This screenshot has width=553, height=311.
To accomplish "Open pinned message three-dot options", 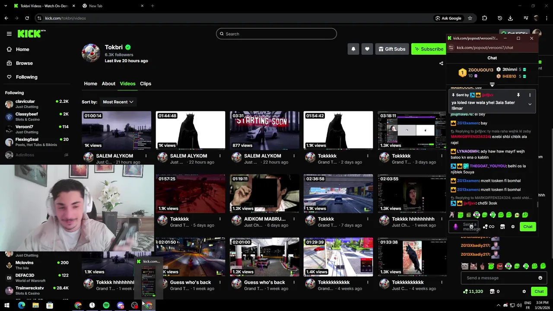I will point(530,95).
